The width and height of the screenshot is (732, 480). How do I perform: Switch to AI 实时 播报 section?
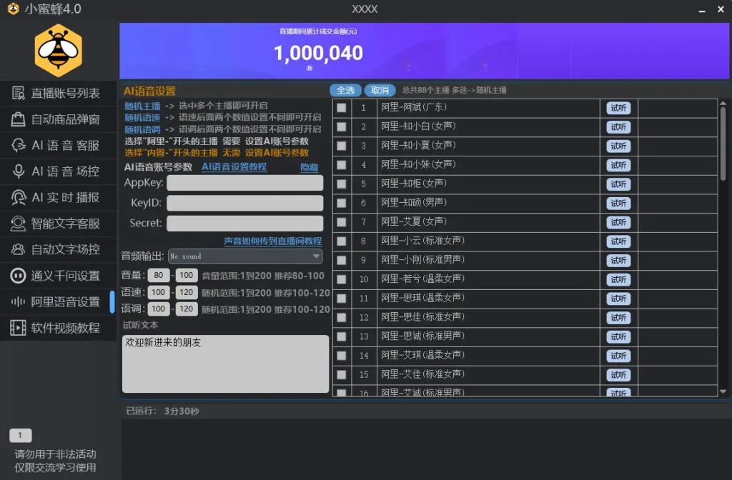(58, 197)
